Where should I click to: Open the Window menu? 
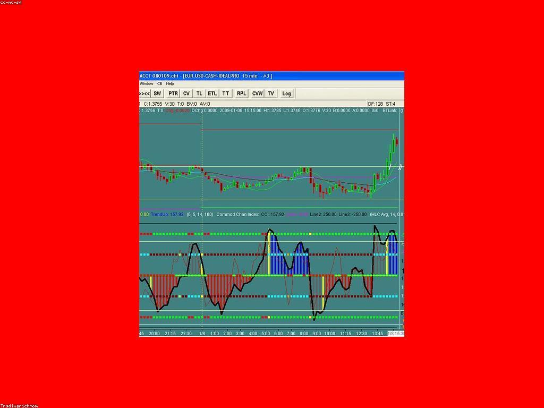click(x=146, y=84)
